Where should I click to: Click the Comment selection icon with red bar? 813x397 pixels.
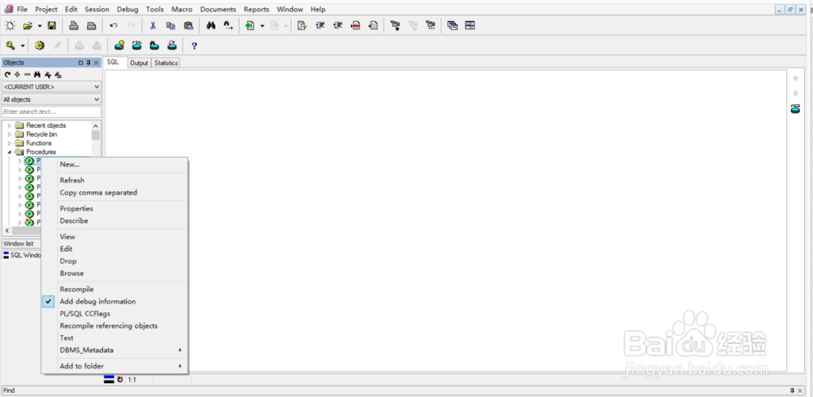point(356,25)
